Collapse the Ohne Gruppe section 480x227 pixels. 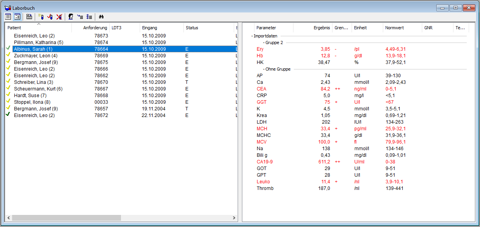pyautogui.click(x=264, y=69)
